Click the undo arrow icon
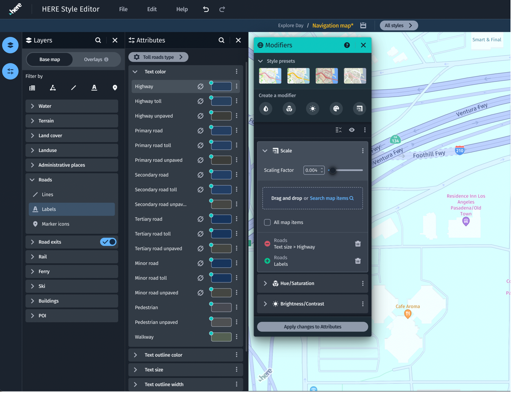The width and height of the screenshot is (512, 393). (206, 9)
